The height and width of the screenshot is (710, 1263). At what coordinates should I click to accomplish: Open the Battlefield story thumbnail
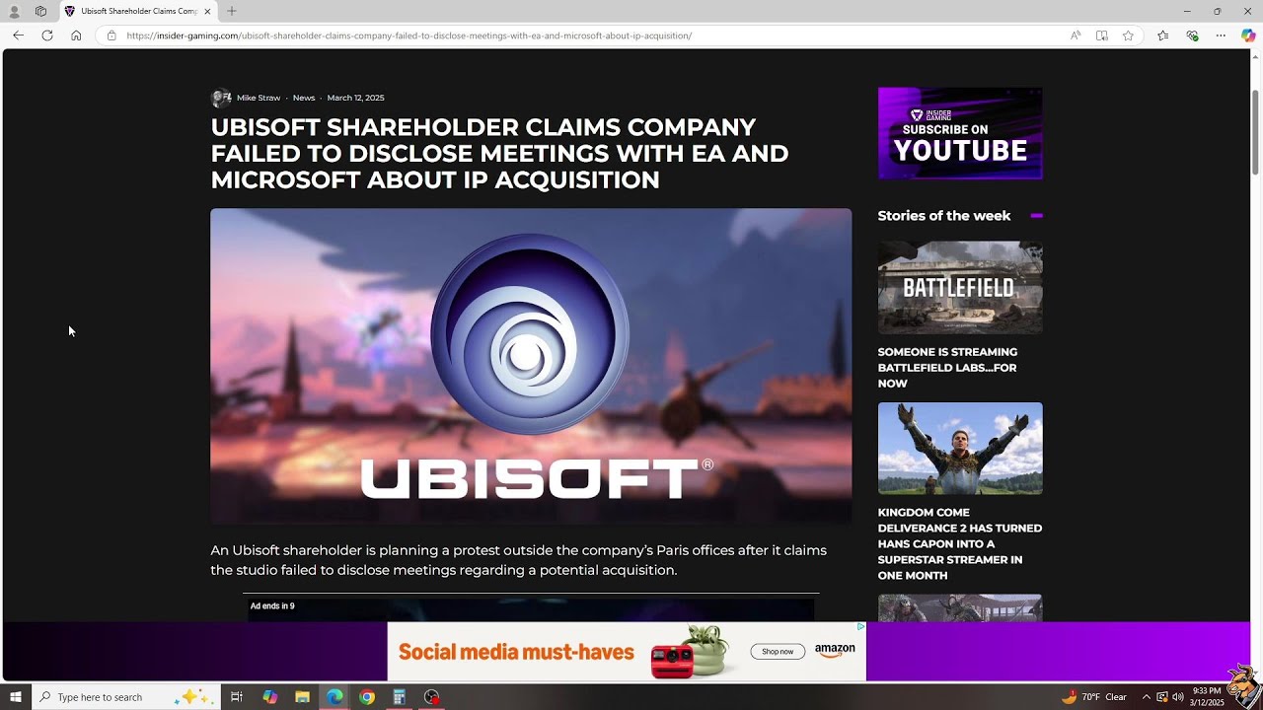pos(960,287)
